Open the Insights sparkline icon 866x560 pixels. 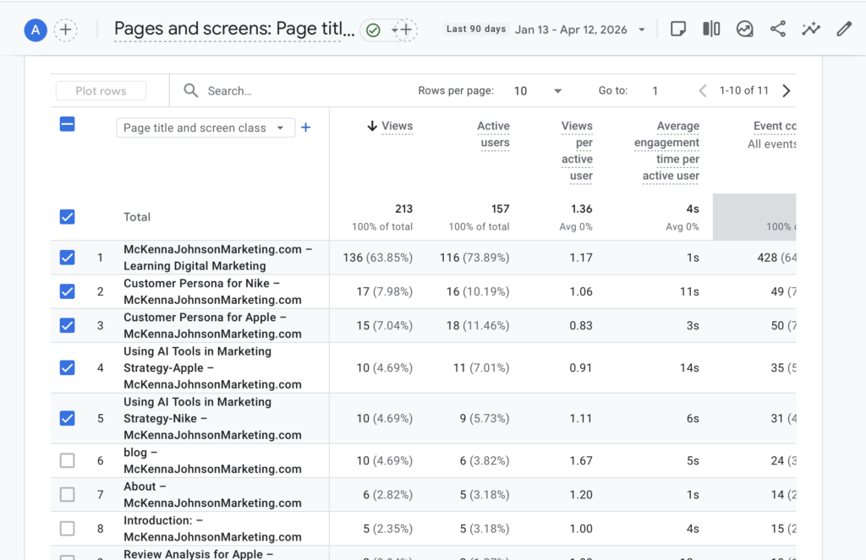tap(811, 30)
